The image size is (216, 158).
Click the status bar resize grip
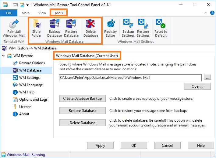pos(214,156)
